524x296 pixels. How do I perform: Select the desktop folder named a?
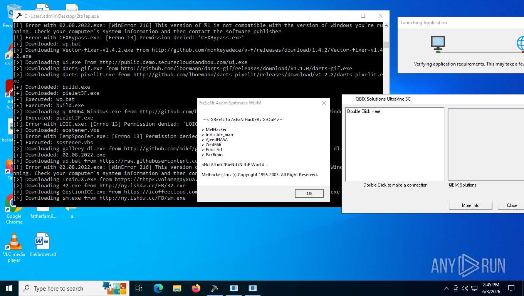(x=72, y=213)
